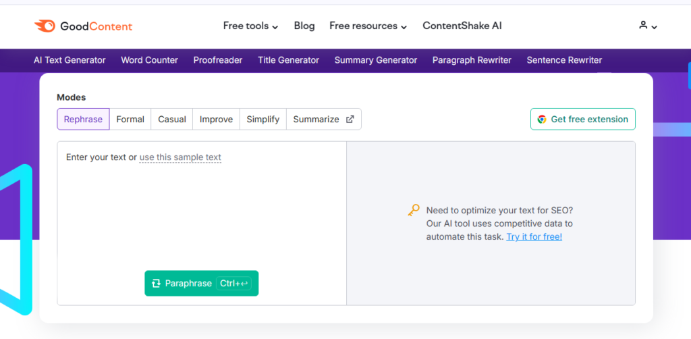Screen dimensions: 691x339
Task: Switch to Improve mode
Action: click(x=216, y=119)
